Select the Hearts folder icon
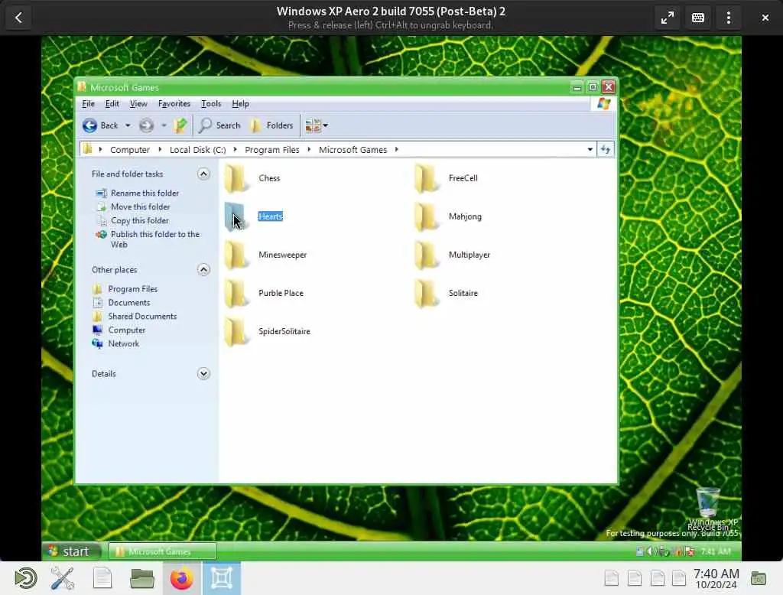The image size is (783, 595). tap(236, 217)
